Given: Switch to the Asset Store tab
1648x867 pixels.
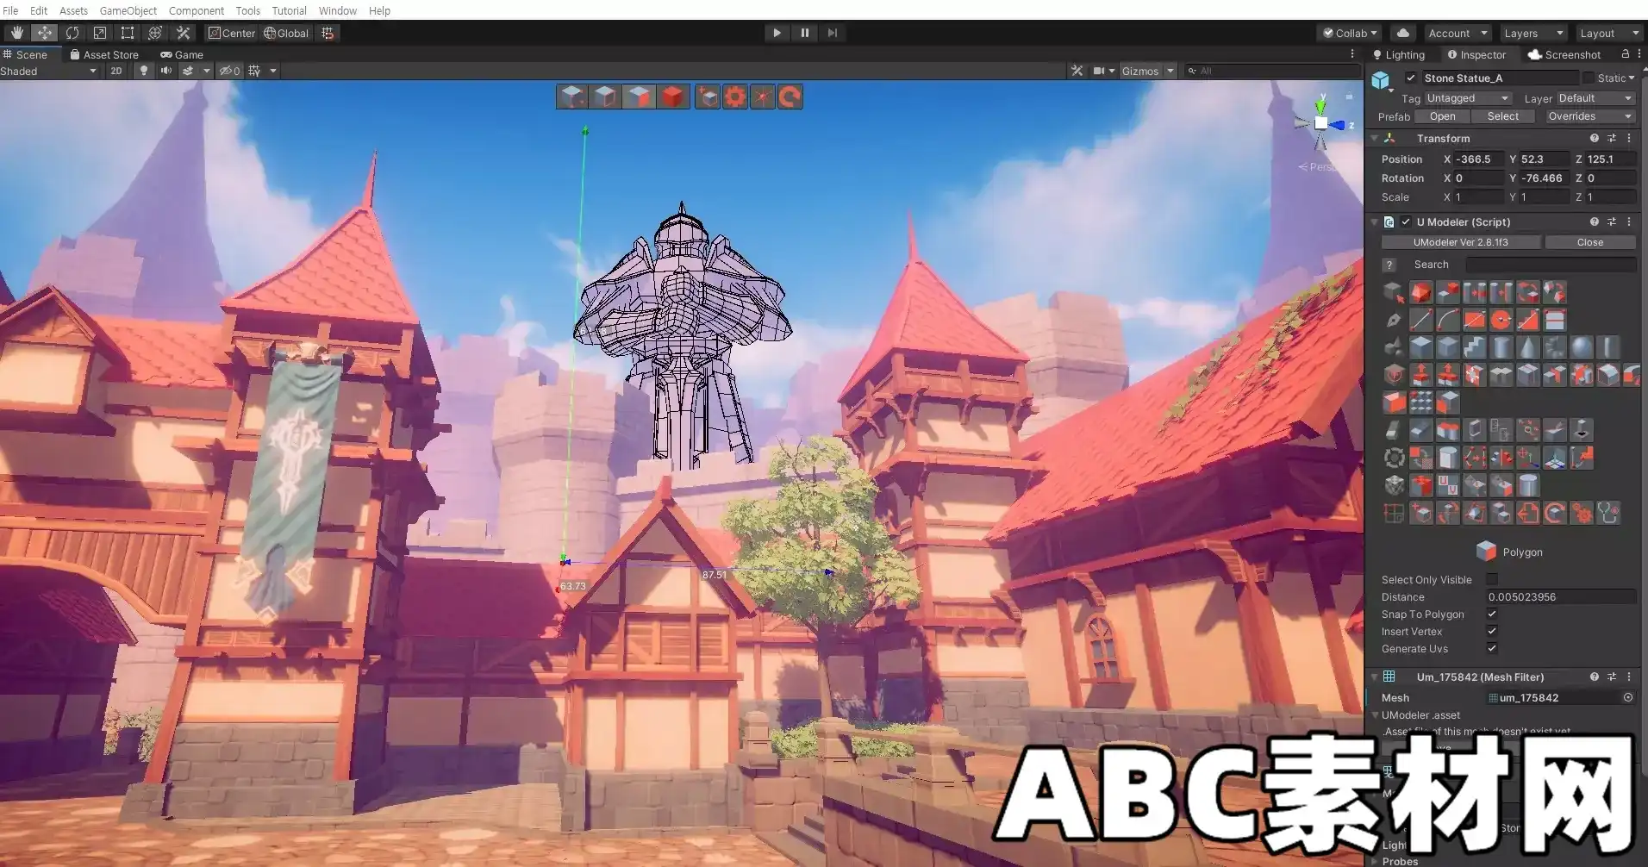Looking at the screenshot, I should (x=104, y=54).
